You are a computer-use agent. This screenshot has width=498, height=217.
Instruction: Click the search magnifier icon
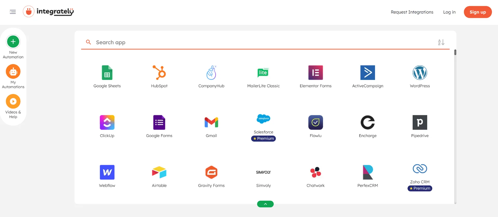click(88, 42)
